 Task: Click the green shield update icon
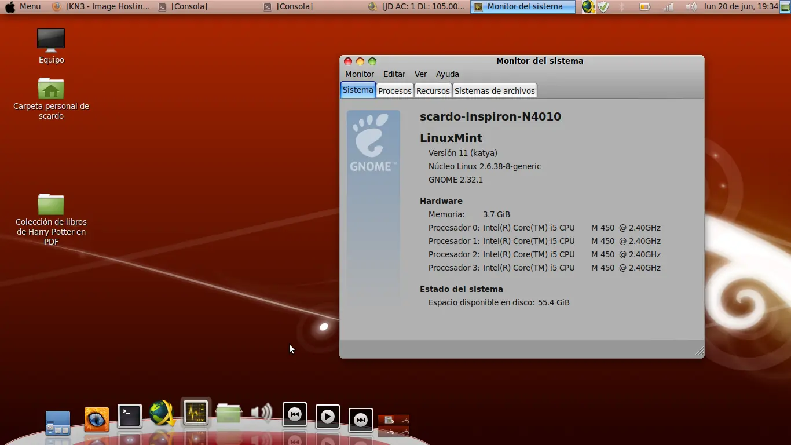tap(603, 6)
